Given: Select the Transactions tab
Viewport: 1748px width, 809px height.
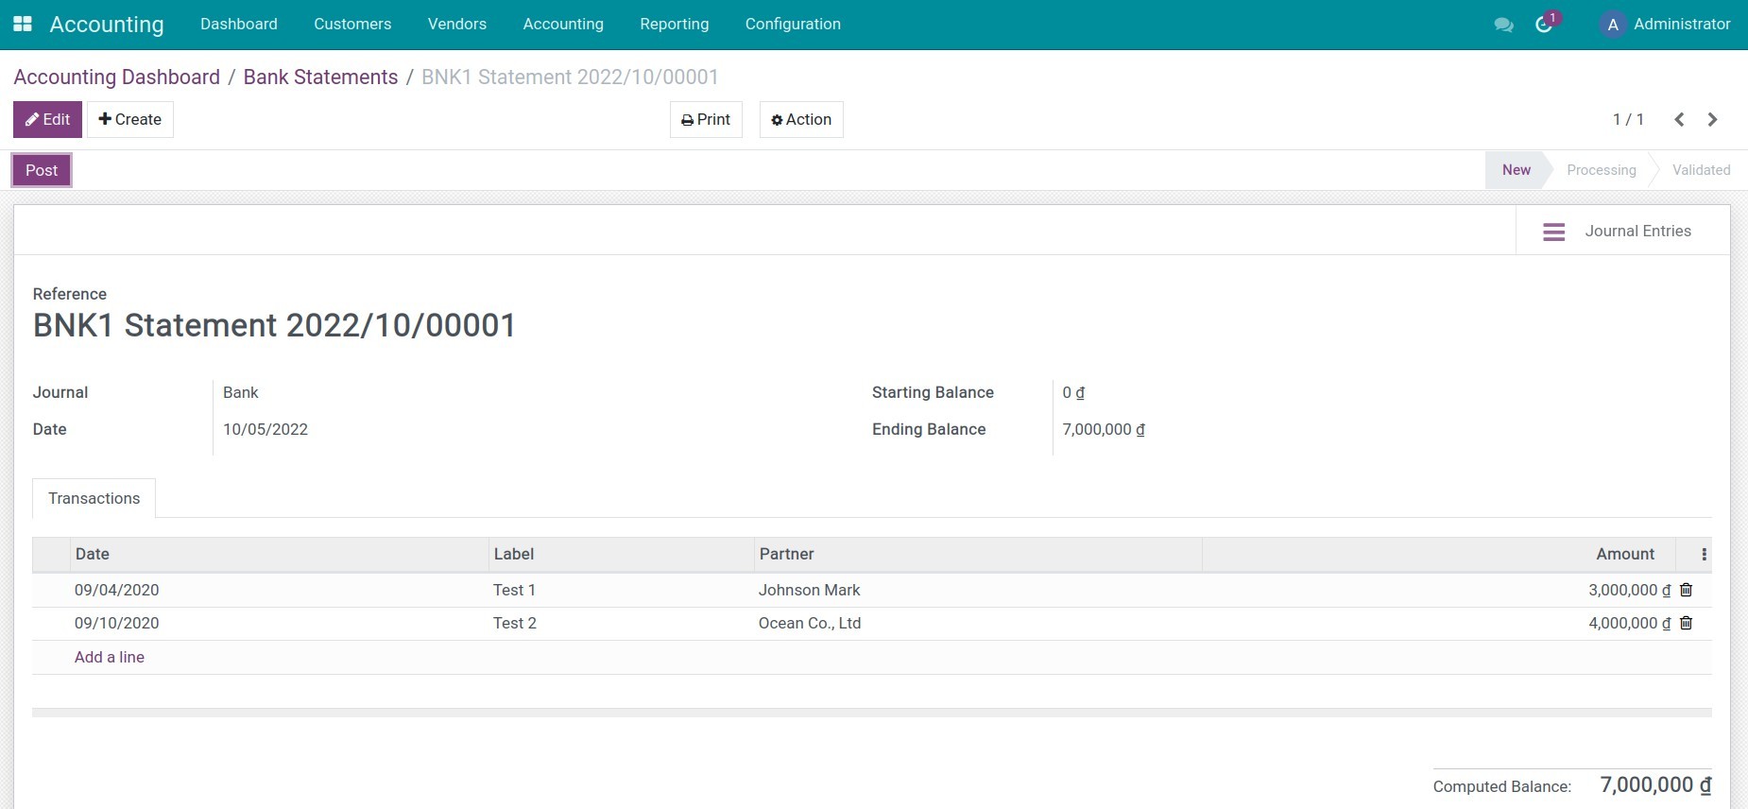Looking at the screenshot, I should 94,498.
